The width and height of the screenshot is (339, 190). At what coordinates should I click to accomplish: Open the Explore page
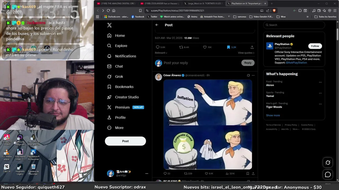pyautogui.click(x=117, y=46)
